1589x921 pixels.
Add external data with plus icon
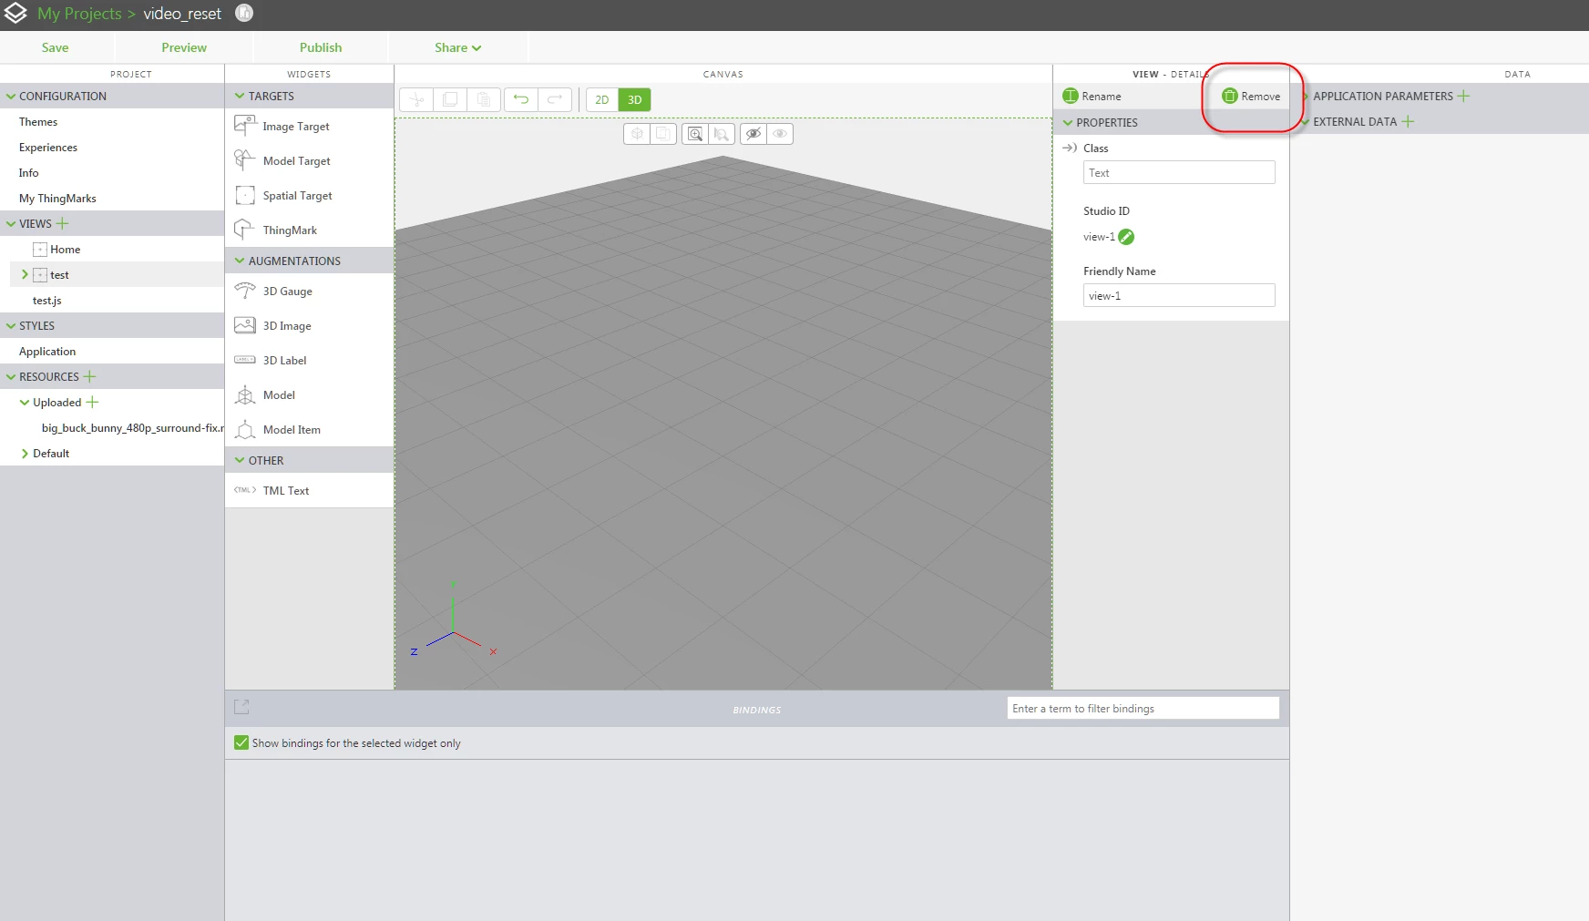(x=1408, y=121)
